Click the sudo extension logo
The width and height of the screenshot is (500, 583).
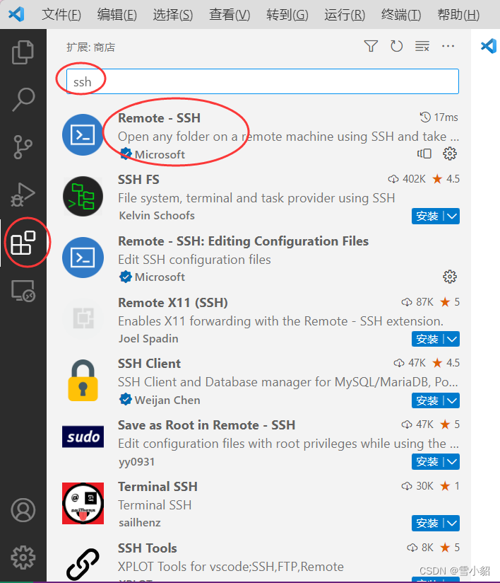(83, 437)
